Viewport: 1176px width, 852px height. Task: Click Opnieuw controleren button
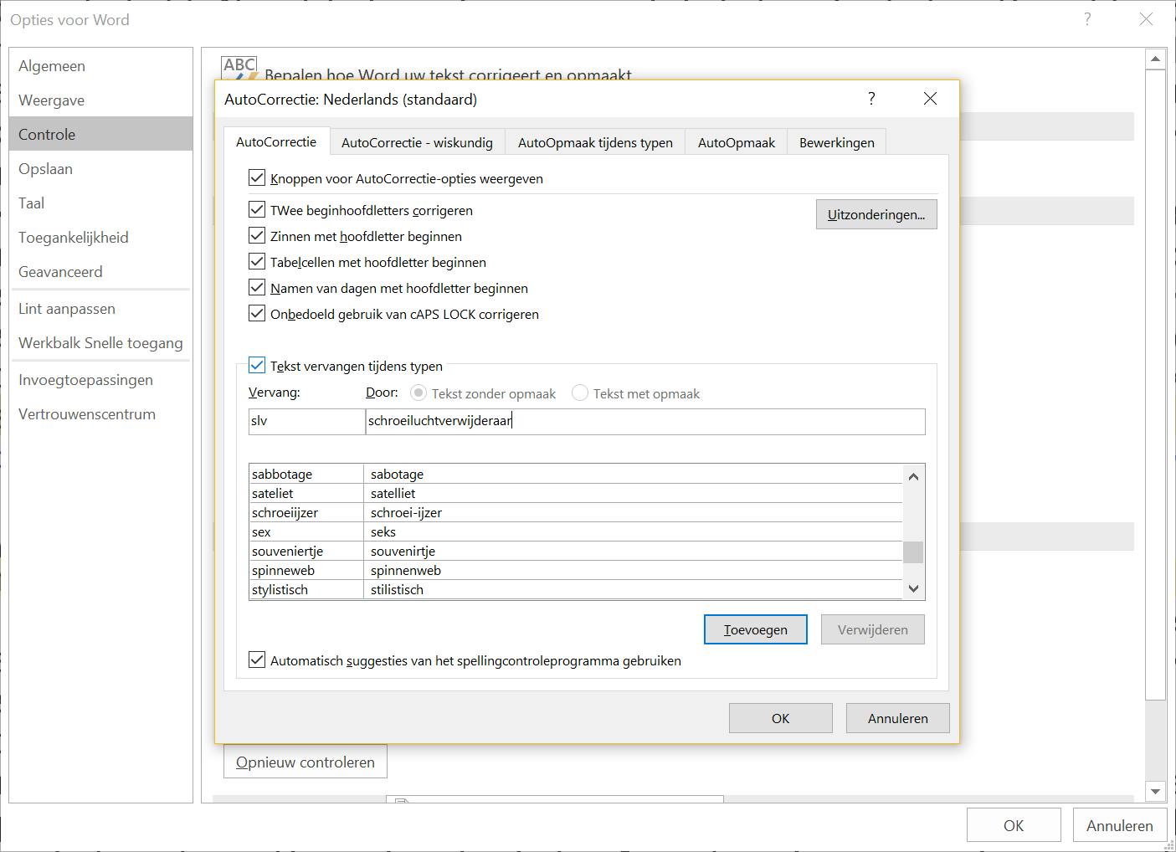pos(306,762)
